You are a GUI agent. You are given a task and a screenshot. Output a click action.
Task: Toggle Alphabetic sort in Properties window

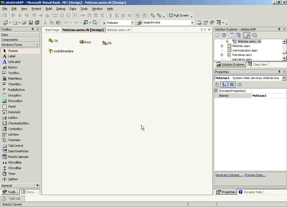coord(224,85)
